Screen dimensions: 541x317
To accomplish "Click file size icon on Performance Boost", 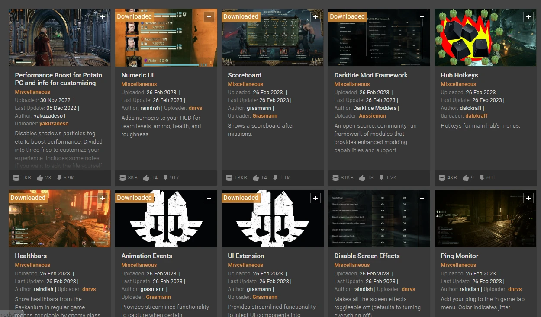I will tap(16, 177).
